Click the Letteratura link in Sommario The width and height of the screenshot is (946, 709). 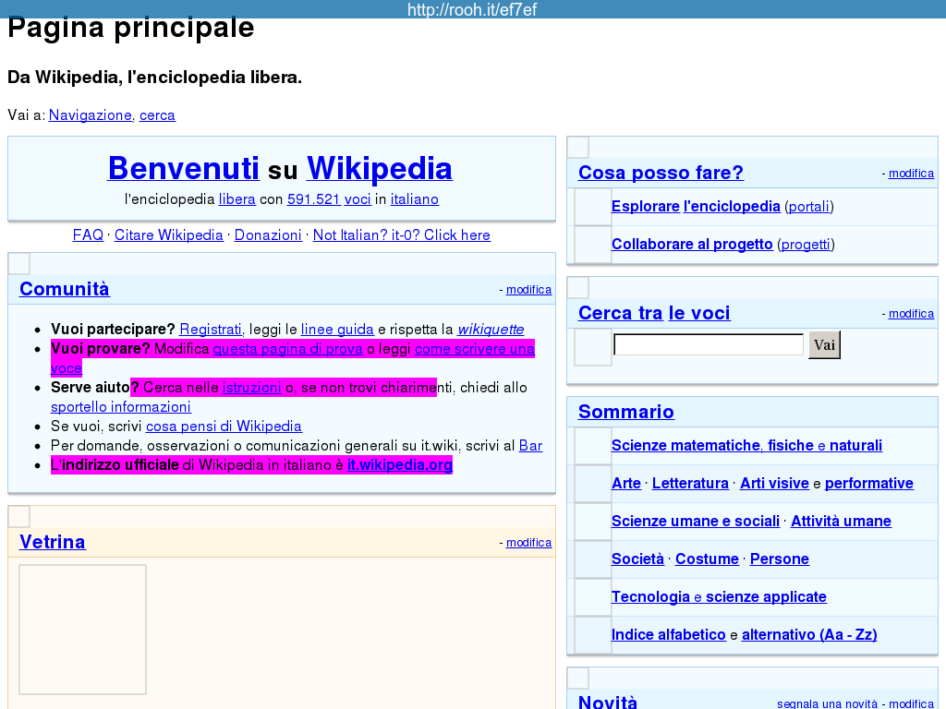coord(690,484)
